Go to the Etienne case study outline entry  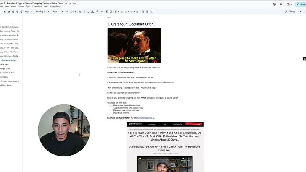tap(10, 39)
